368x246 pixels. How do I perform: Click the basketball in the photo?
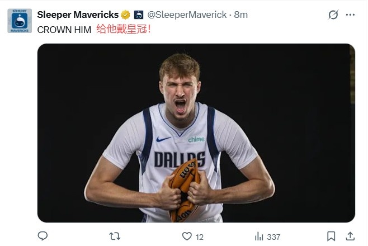click(184, 190)
